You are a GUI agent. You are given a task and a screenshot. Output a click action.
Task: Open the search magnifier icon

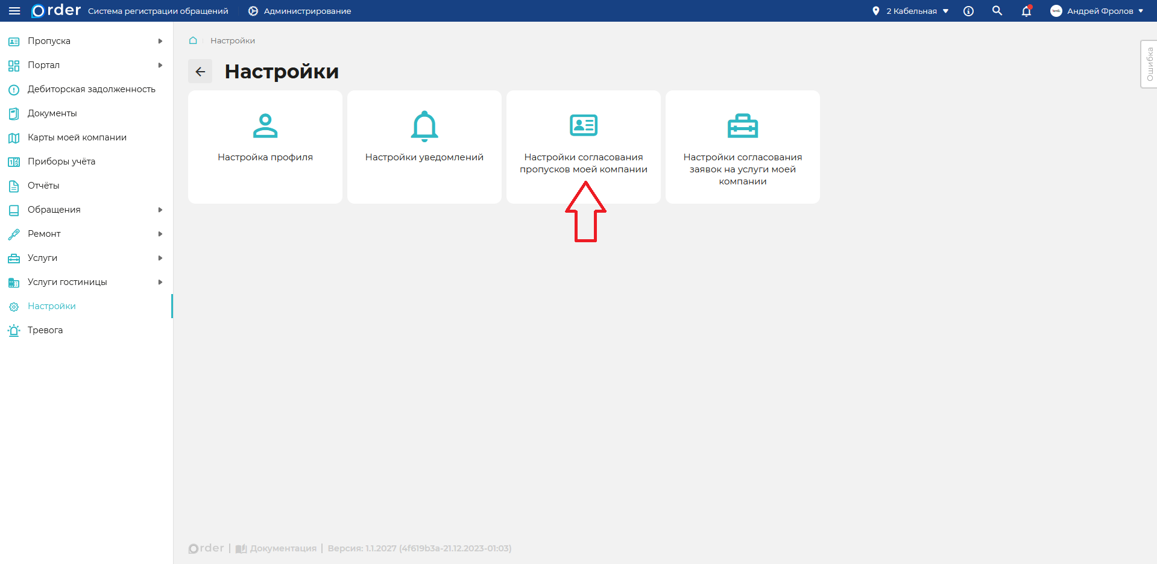pyautogui.click(x=997, y=11)
